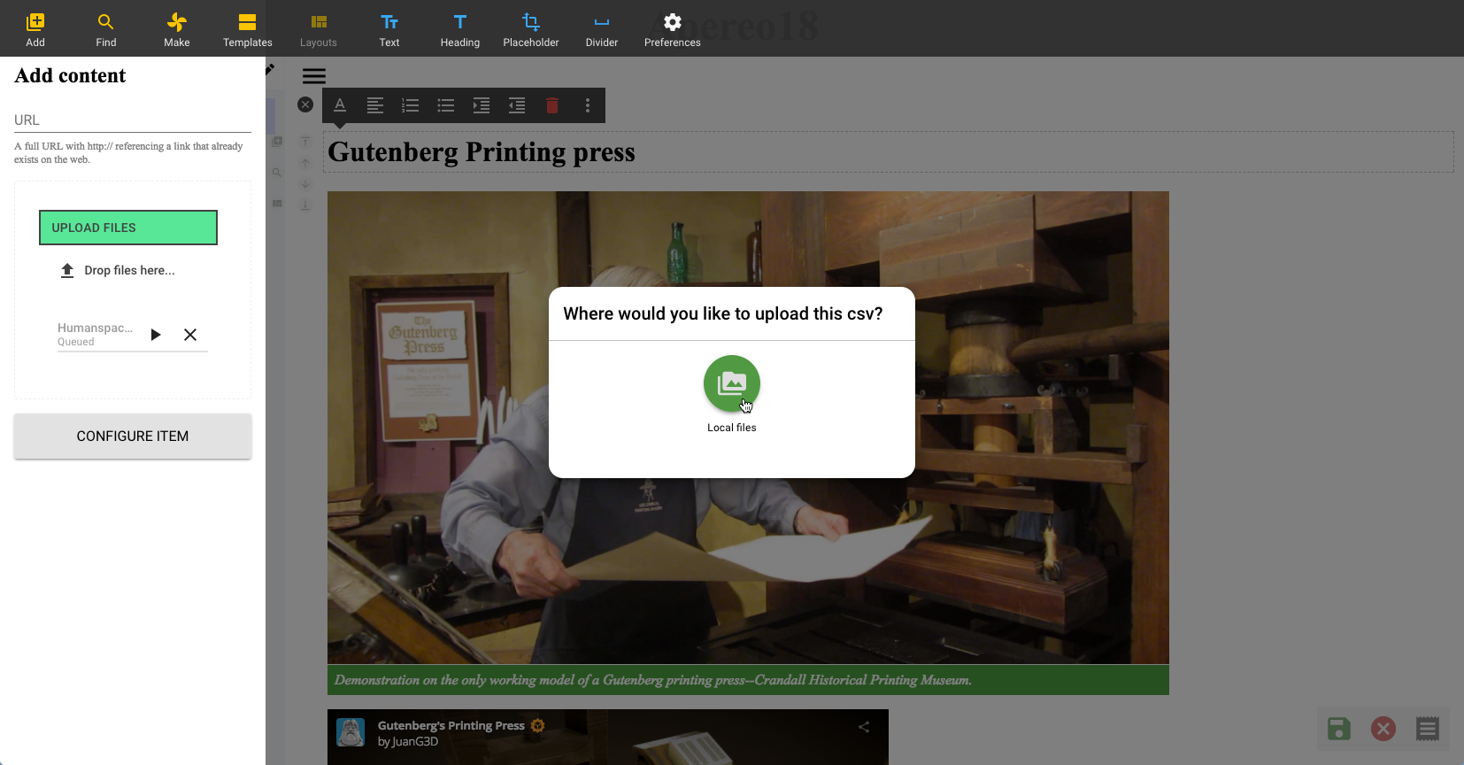Open the Make tool
Screen dimensions: 1464x765
point(177,28)
